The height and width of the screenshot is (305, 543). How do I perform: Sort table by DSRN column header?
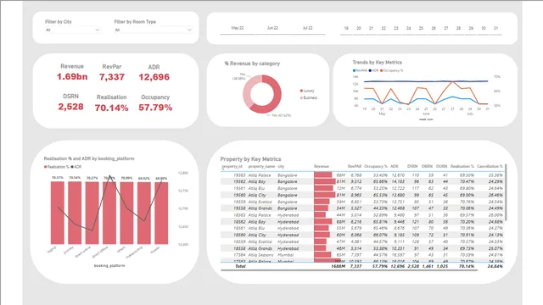(x=412, y=167)
